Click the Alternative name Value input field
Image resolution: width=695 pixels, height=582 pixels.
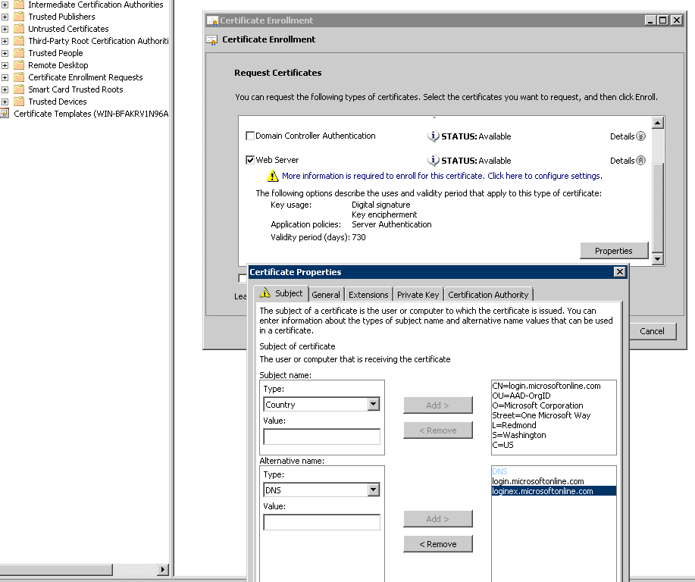322,522
